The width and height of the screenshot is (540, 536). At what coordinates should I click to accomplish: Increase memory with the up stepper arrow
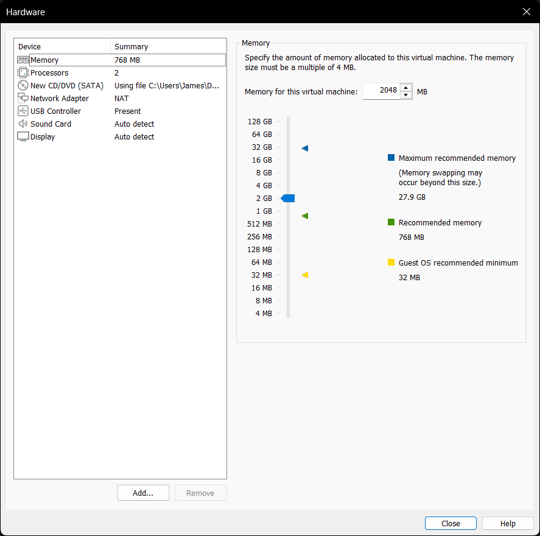click(x=406, y=88)
